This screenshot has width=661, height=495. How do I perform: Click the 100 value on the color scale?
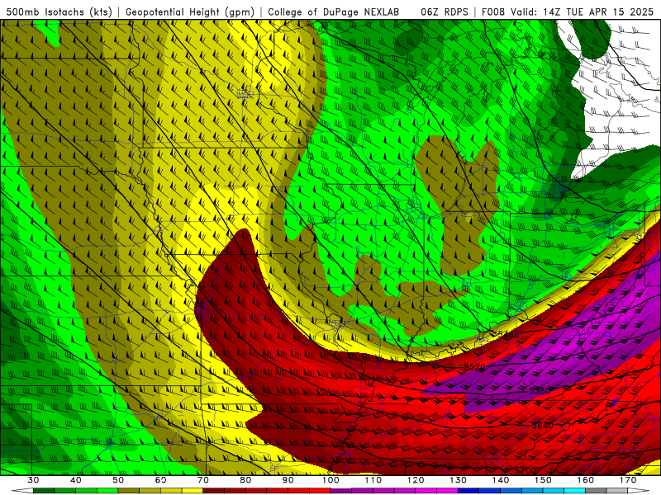330,480
